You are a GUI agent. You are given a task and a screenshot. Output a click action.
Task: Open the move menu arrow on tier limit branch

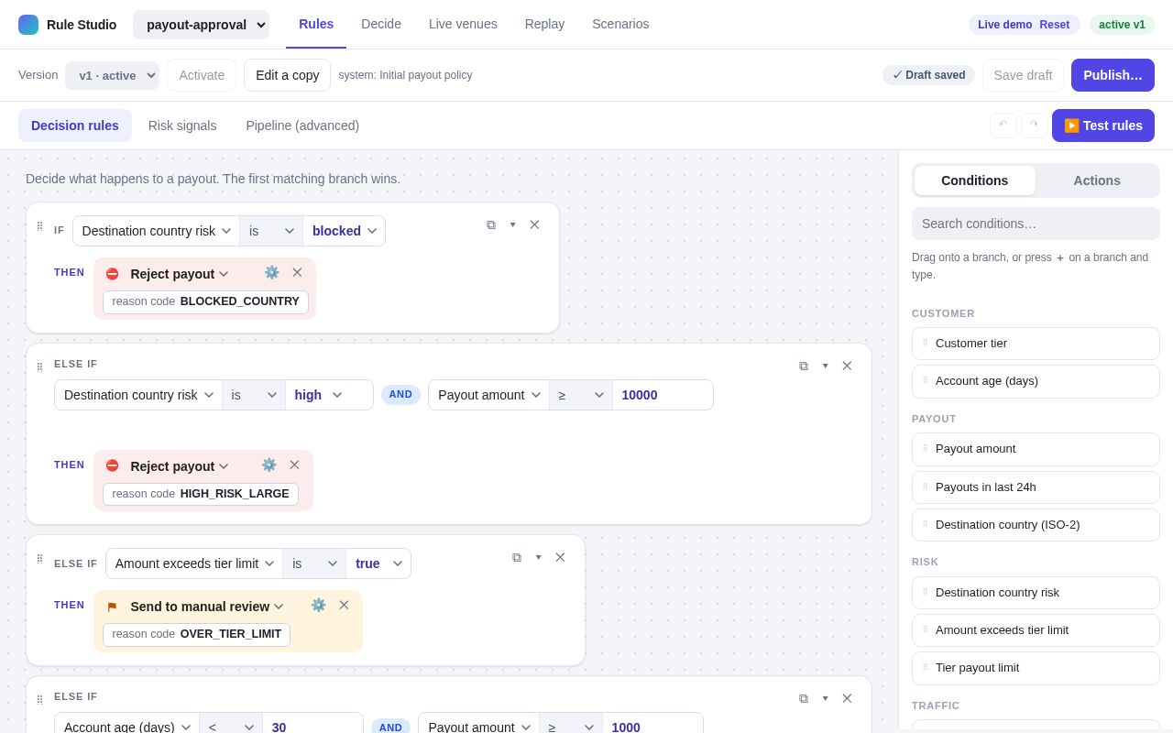[539, 557]
